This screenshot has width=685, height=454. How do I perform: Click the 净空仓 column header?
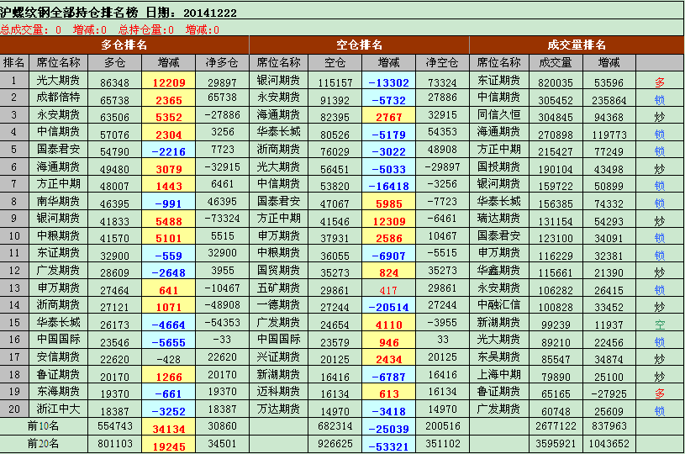coord(442,62)
